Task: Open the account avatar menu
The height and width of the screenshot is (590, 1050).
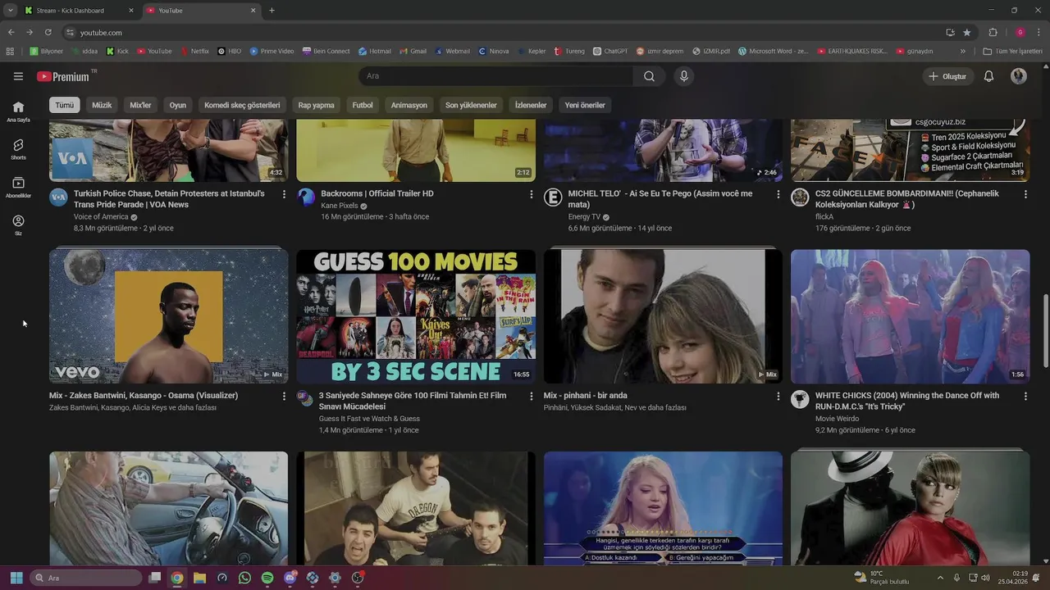Action: tap(1019, 76)
